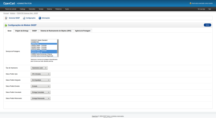The width and height of the screenshot is (216, 118).
Task: Click the Configurações gear icon
Action: pyautogui.click(x=24, y=18)
